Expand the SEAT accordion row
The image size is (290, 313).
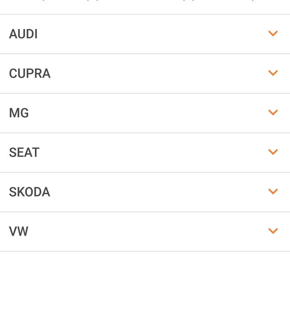click(145, 152)
